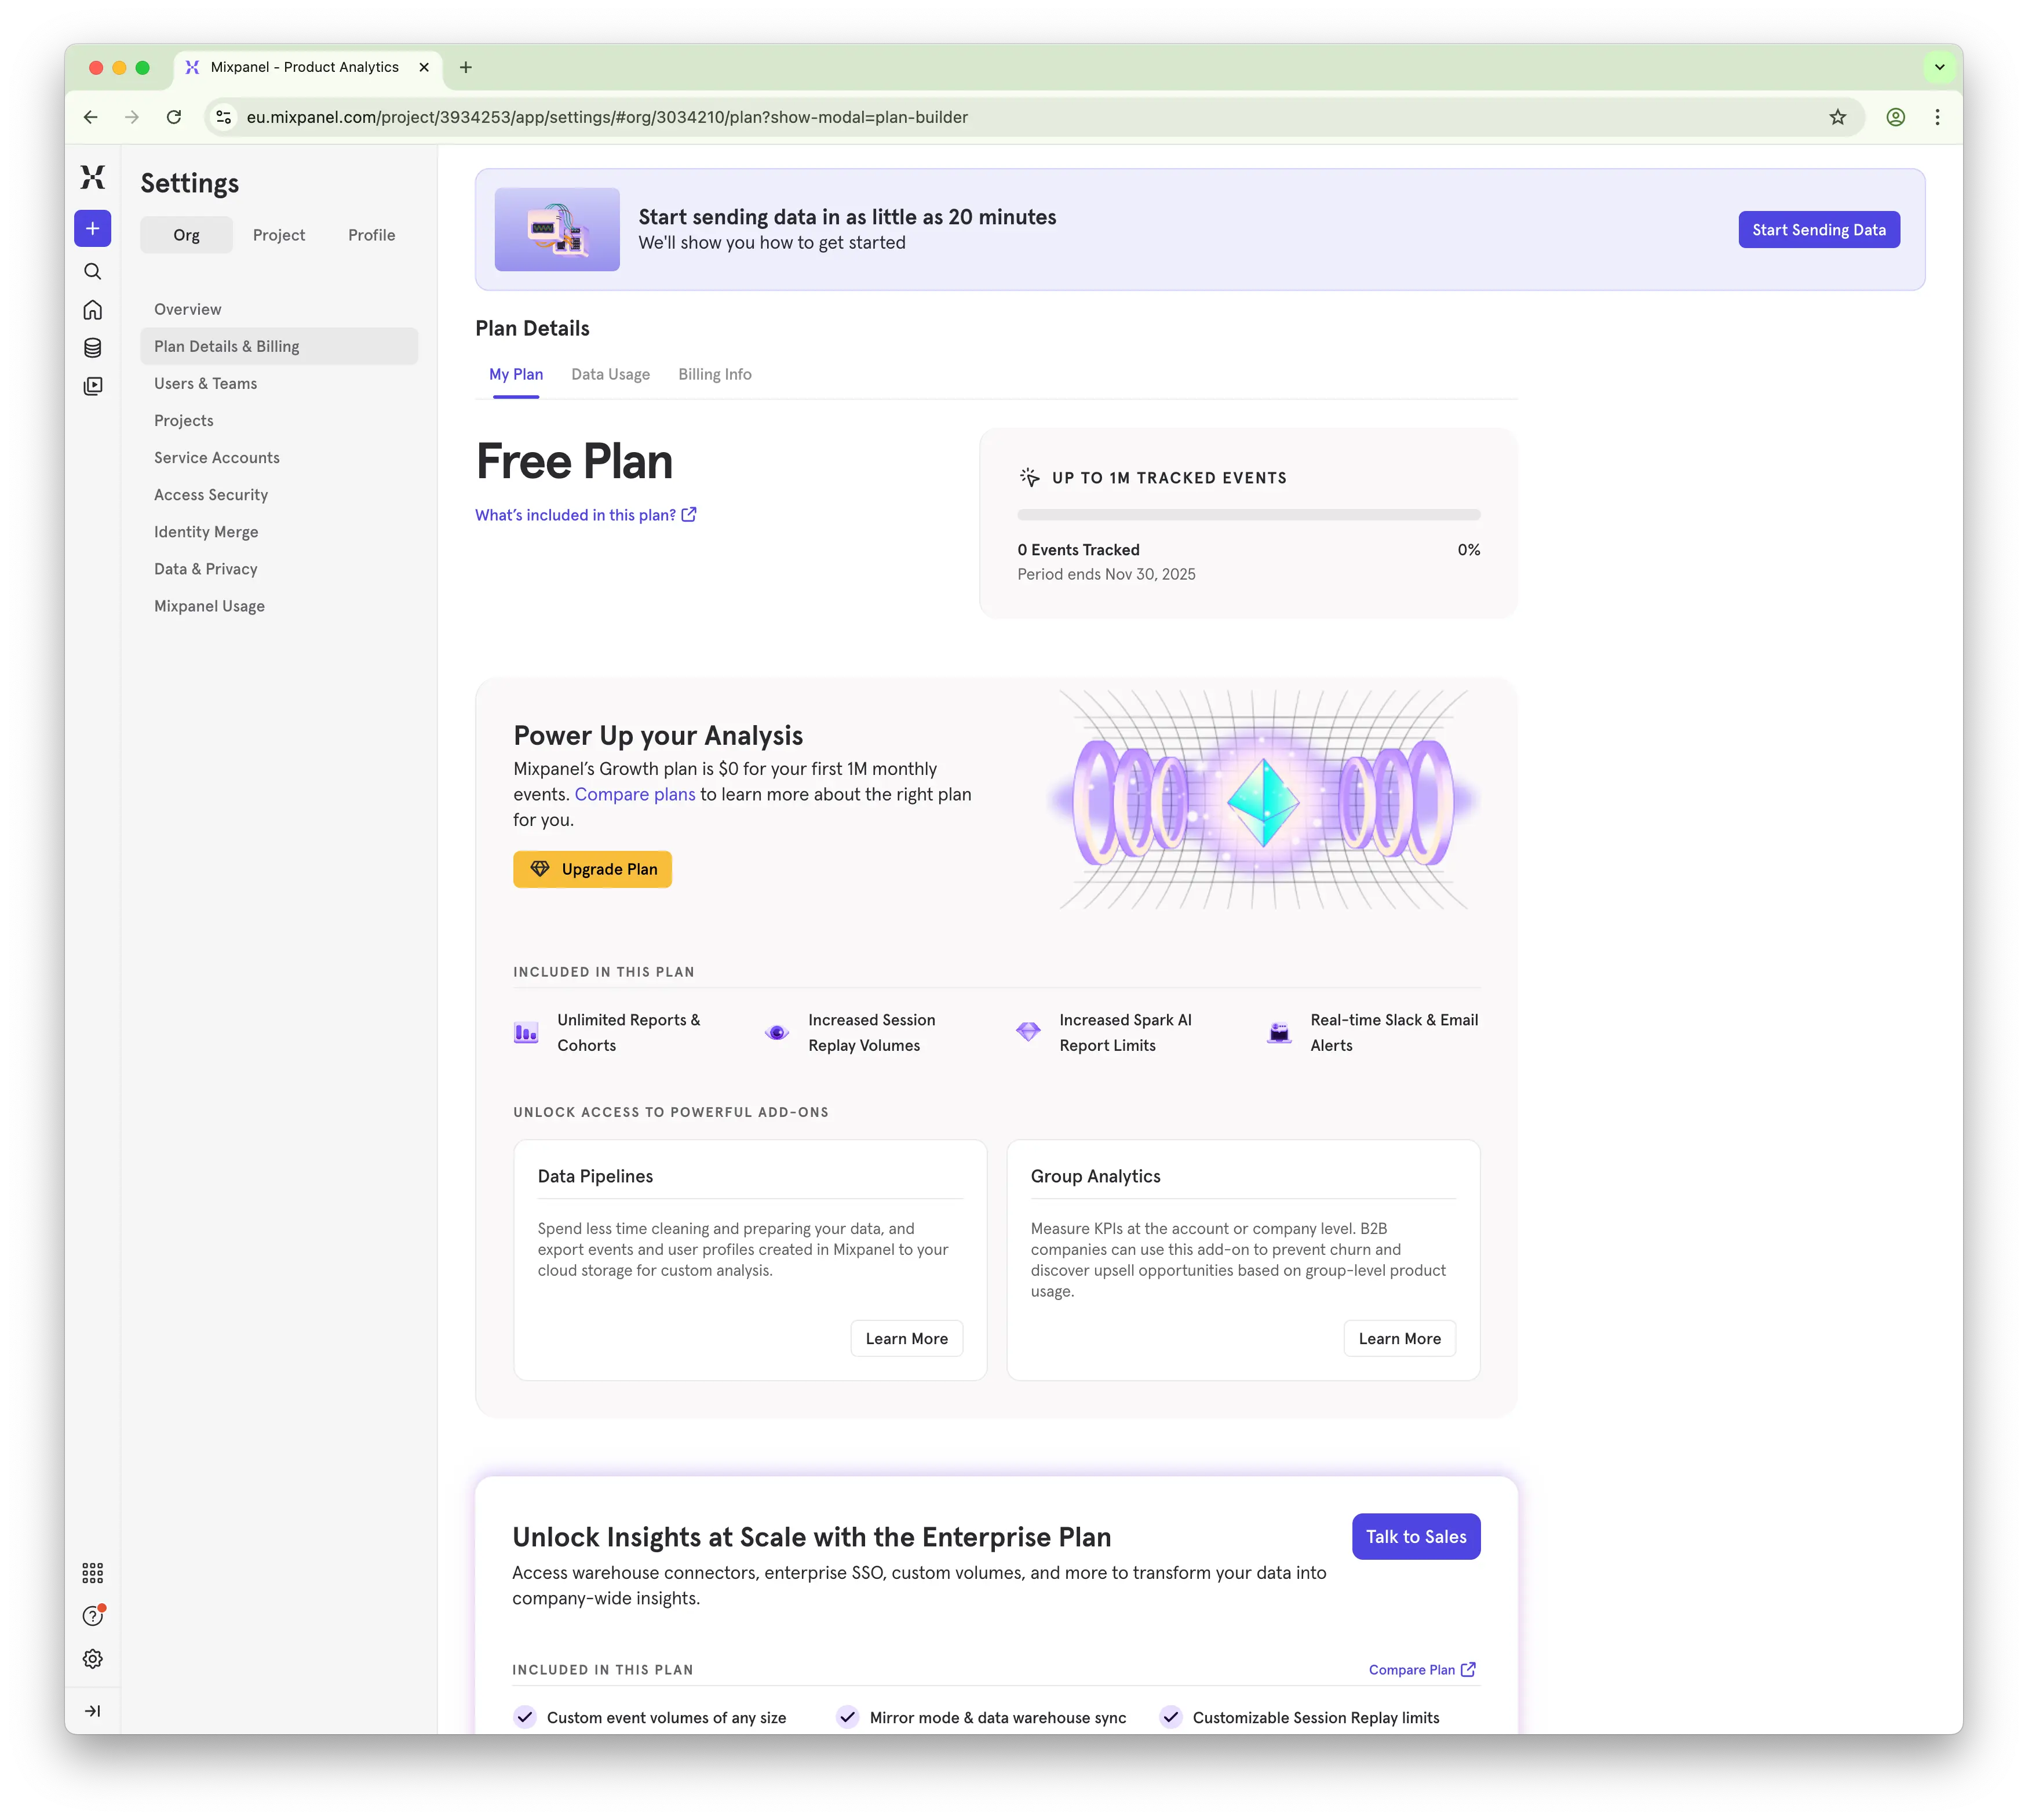The width and height of the screenshot is (2028, 1820).
Task: Go to Home via sidebar house icon
Action: pos(93,310)
